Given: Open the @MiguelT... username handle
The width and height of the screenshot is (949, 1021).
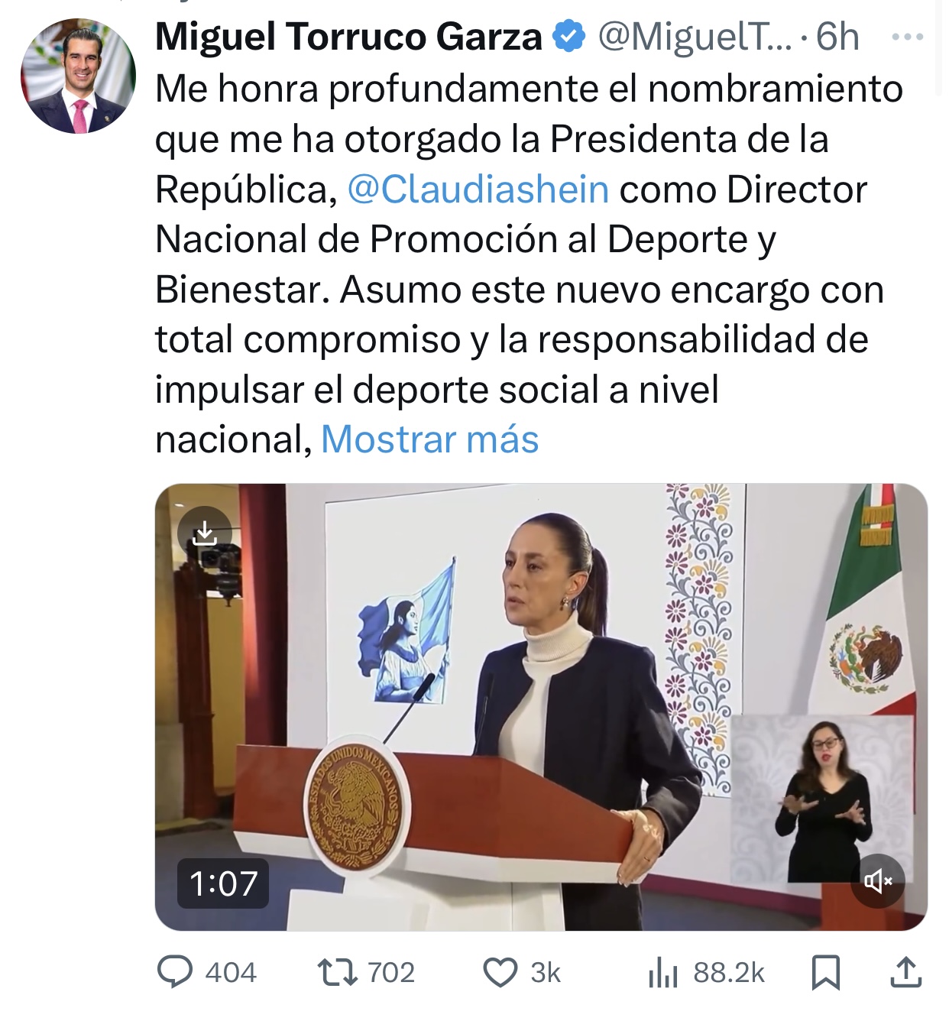Looking at the screenshot, I should pyautogui.click(x=695, y=37).
